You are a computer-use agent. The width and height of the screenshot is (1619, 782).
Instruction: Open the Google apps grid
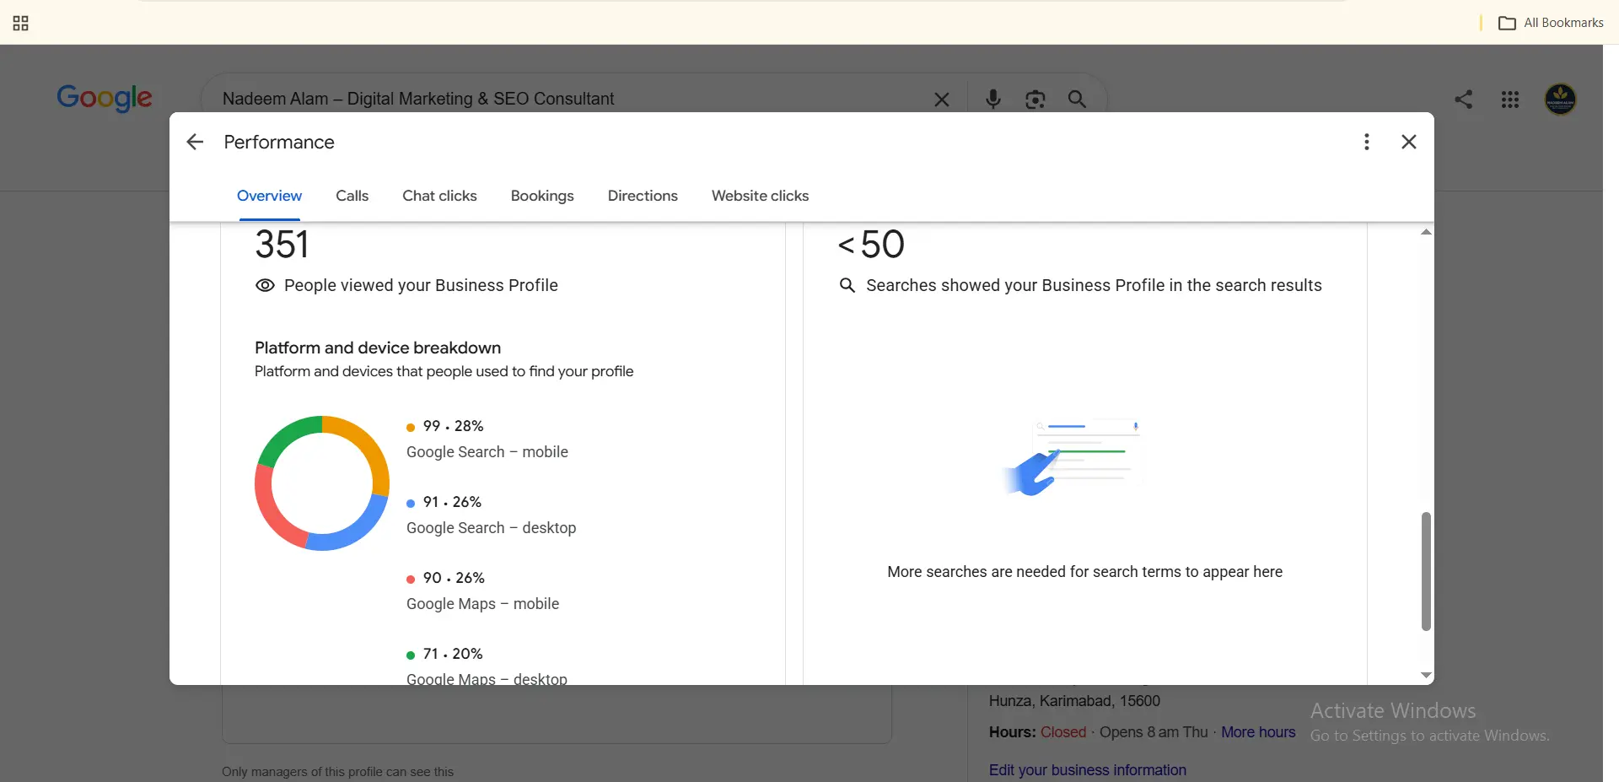pos(1510,100)
